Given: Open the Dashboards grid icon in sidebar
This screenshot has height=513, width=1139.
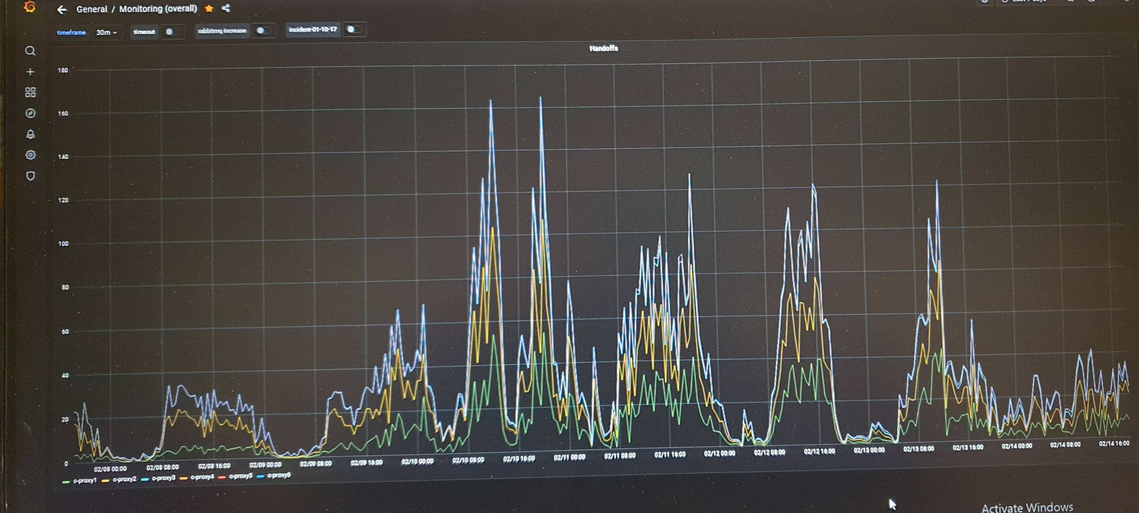Looking at the screenshot, I should point(30,92).
